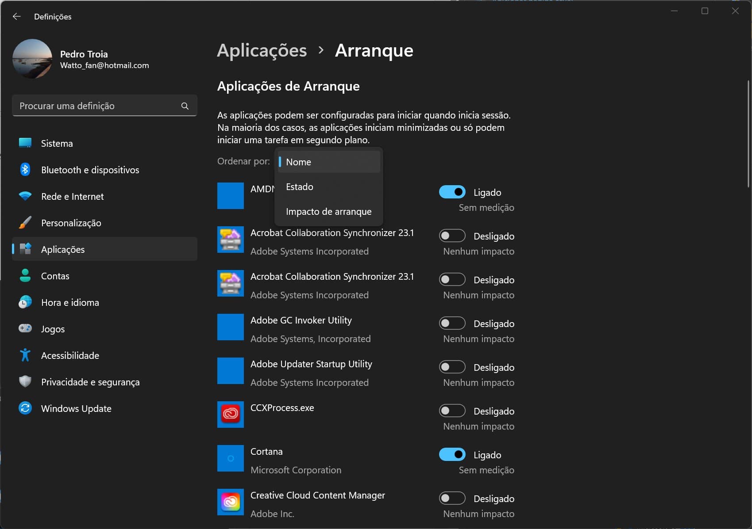Screen dimensions: 752x529
Task: Click the CCXProcess.exe app icon
Action: tap(230, 415)
